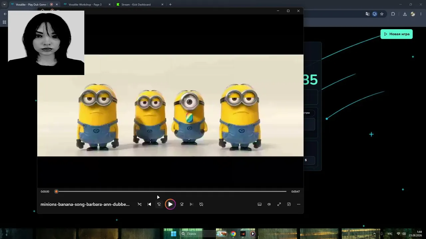The width and height of the screenshot is (426, 239).
Task: Switch the video to full screen
Action: pyautogui.click(x=279, y=204)
